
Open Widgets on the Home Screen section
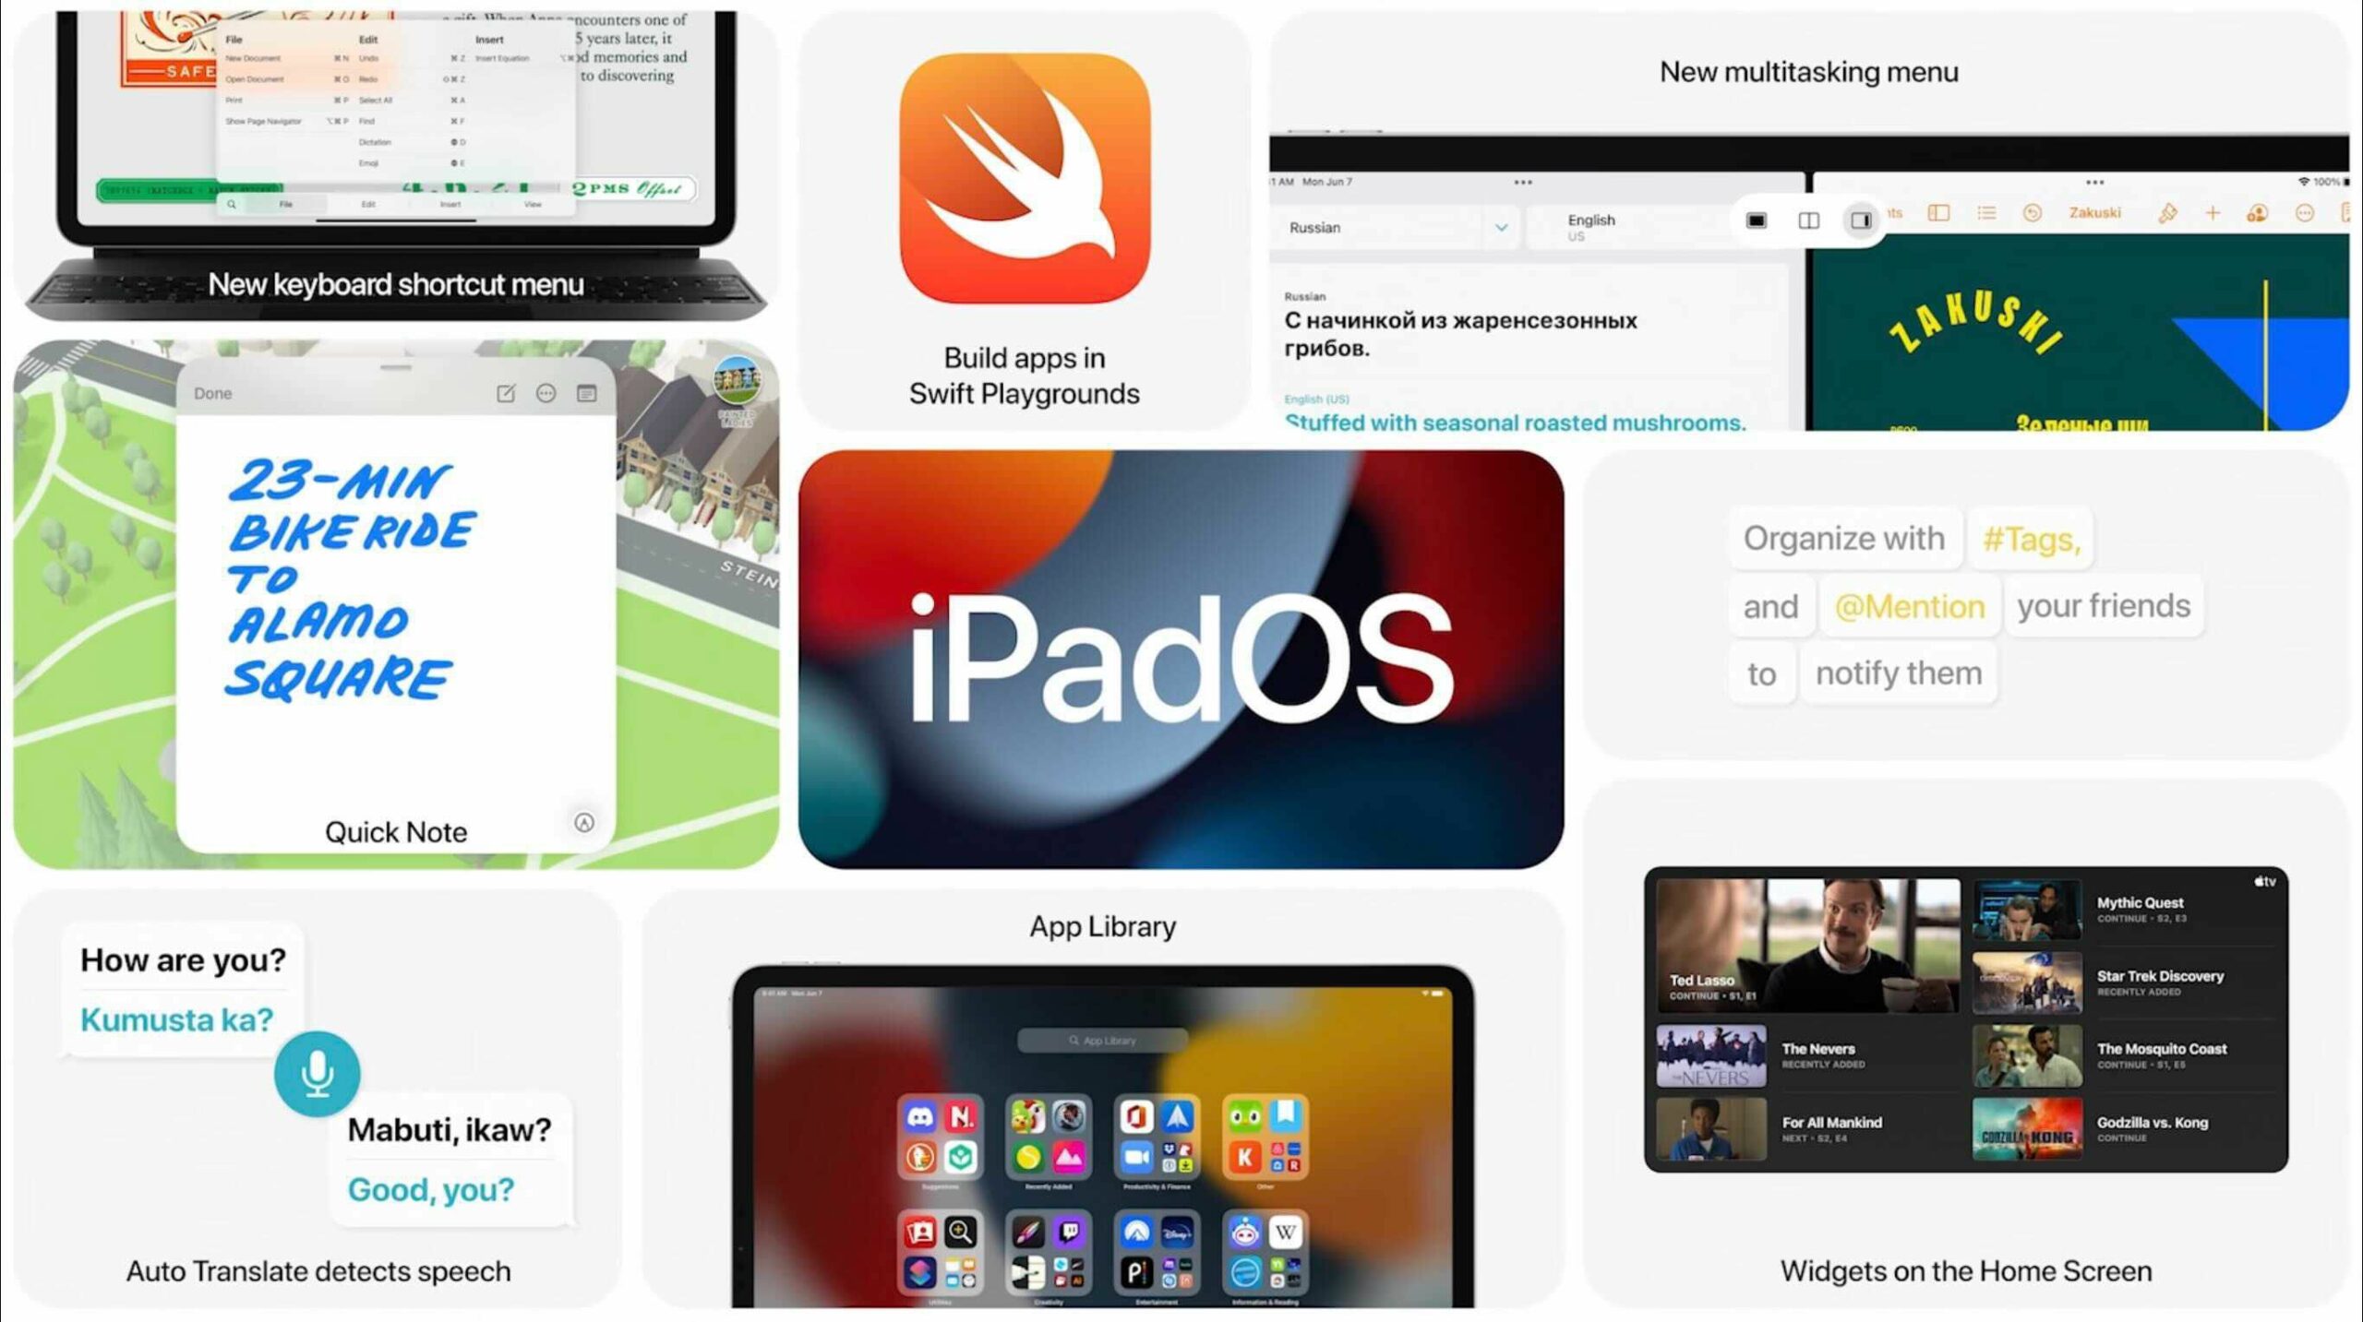(x=1967, y=1271)
